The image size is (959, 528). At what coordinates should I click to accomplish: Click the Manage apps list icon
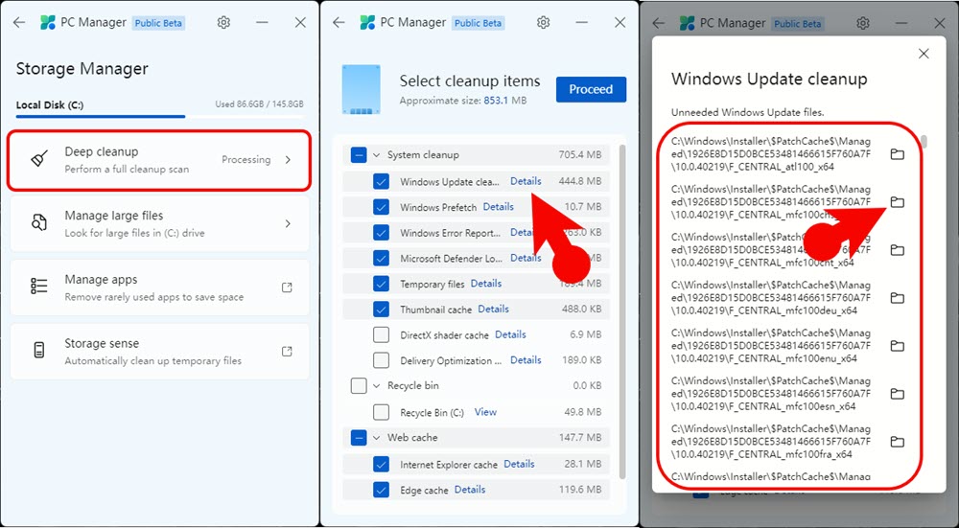(39, 287)
